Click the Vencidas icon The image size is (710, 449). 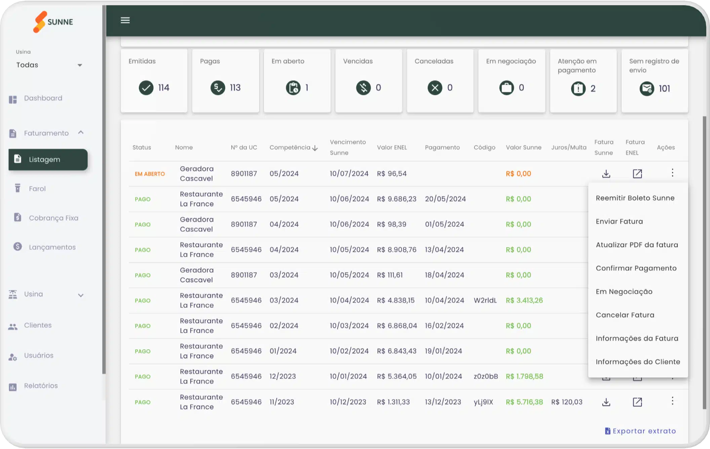click(363, 88)
